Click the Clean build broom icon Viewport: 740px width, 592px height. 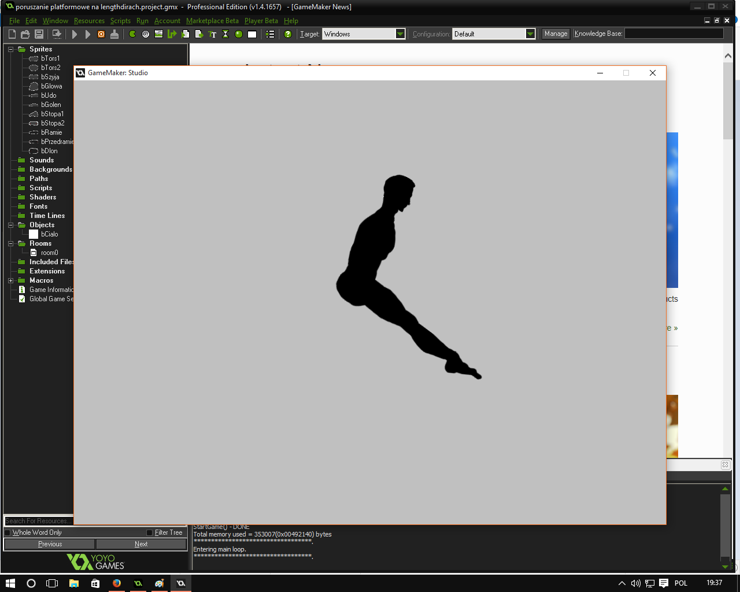coord(114,34)
